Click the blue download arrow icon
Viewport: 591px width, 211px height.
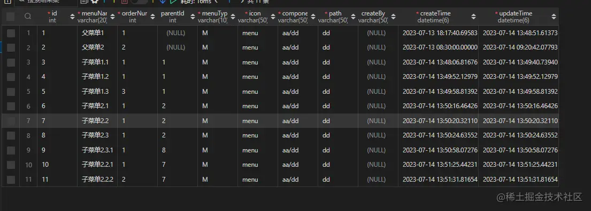click(x=163, y=2)
